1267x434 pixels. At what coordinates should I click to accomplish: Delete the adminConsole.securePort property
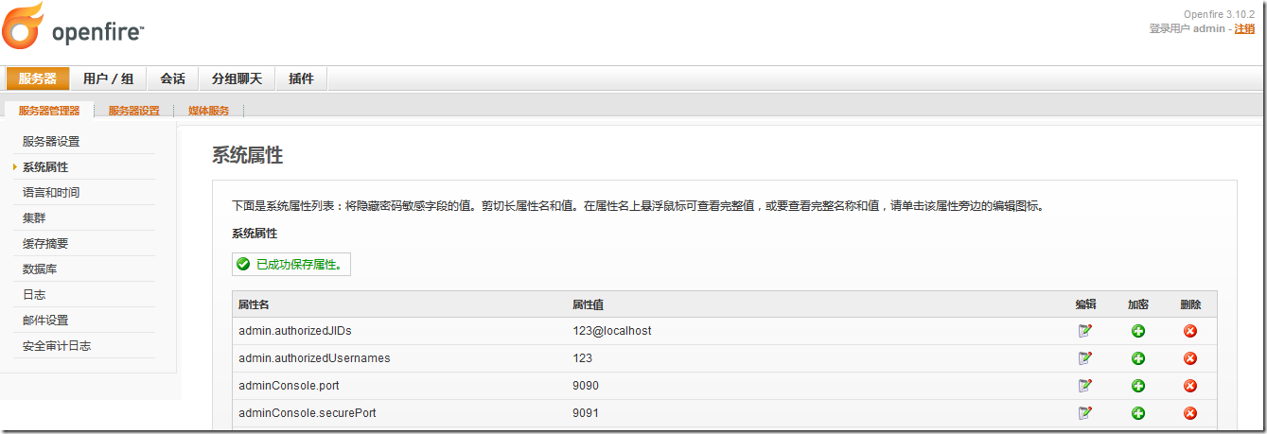1190,413
